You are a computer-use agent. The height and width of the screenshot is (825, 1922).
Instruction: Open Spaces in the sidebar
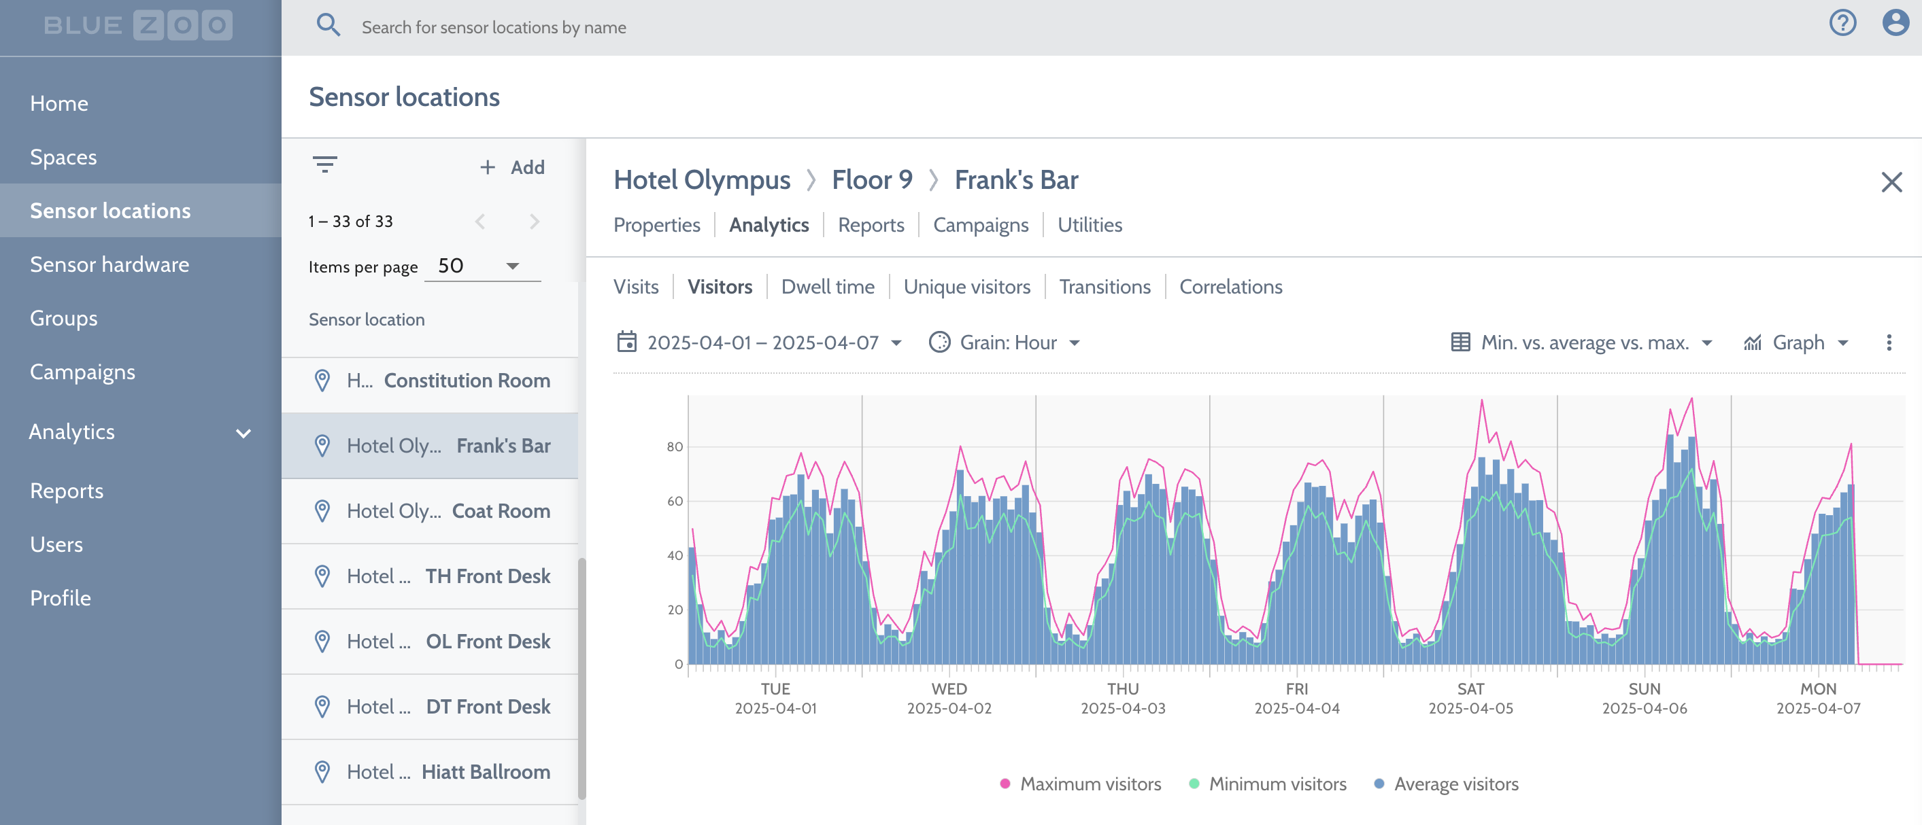pyautogui.click(x=63, y=157)
